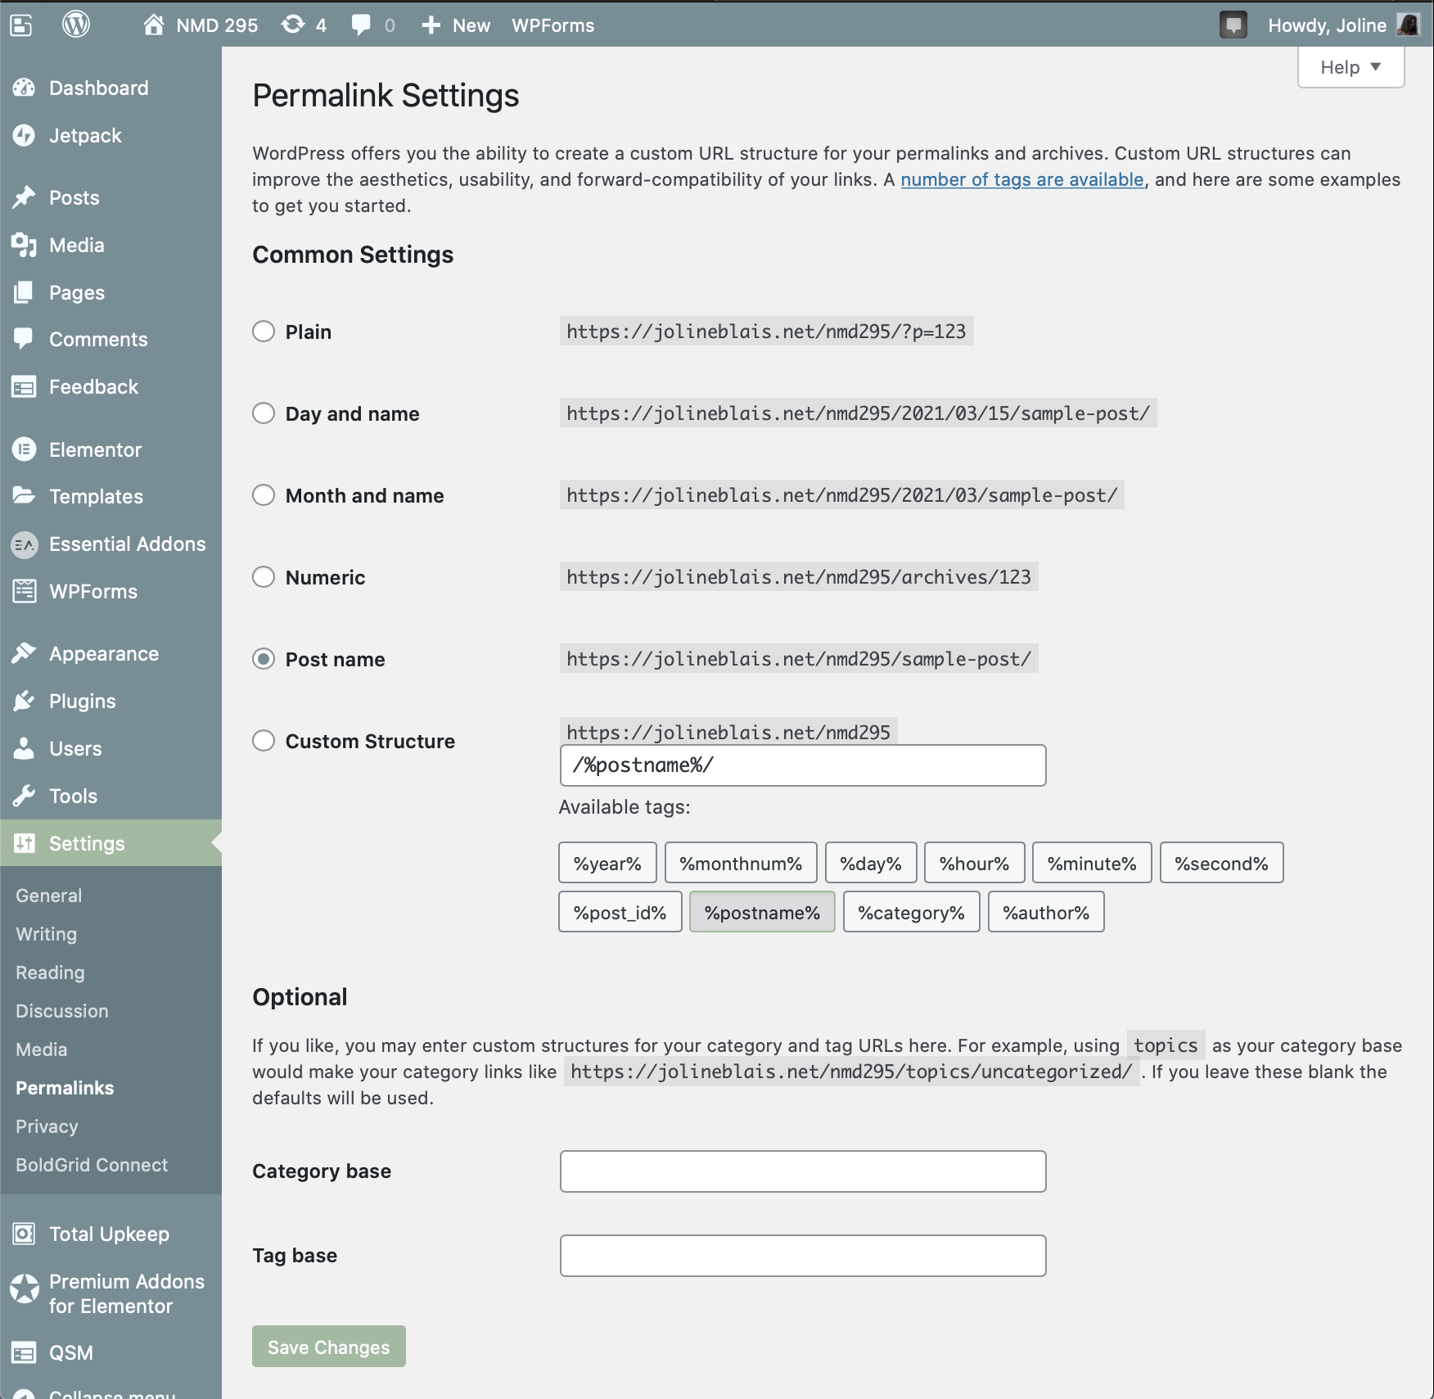The width and height of the screenshot is (1434, 1399).
Task: Click the WordPress logo icon
Action: [x=76, y=25]
